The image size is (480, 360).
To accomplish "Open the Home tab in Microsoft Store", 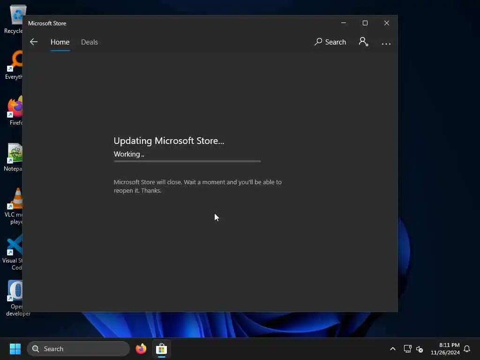I will [60, 42].
